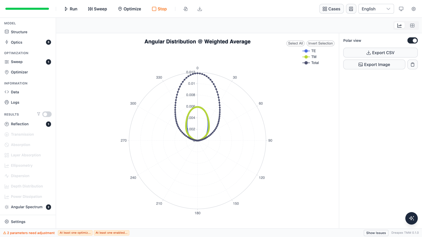This screenshot has height=237, width=422.
Task: Toggle the Results filter switch
Action: click(x=47, y=114)
